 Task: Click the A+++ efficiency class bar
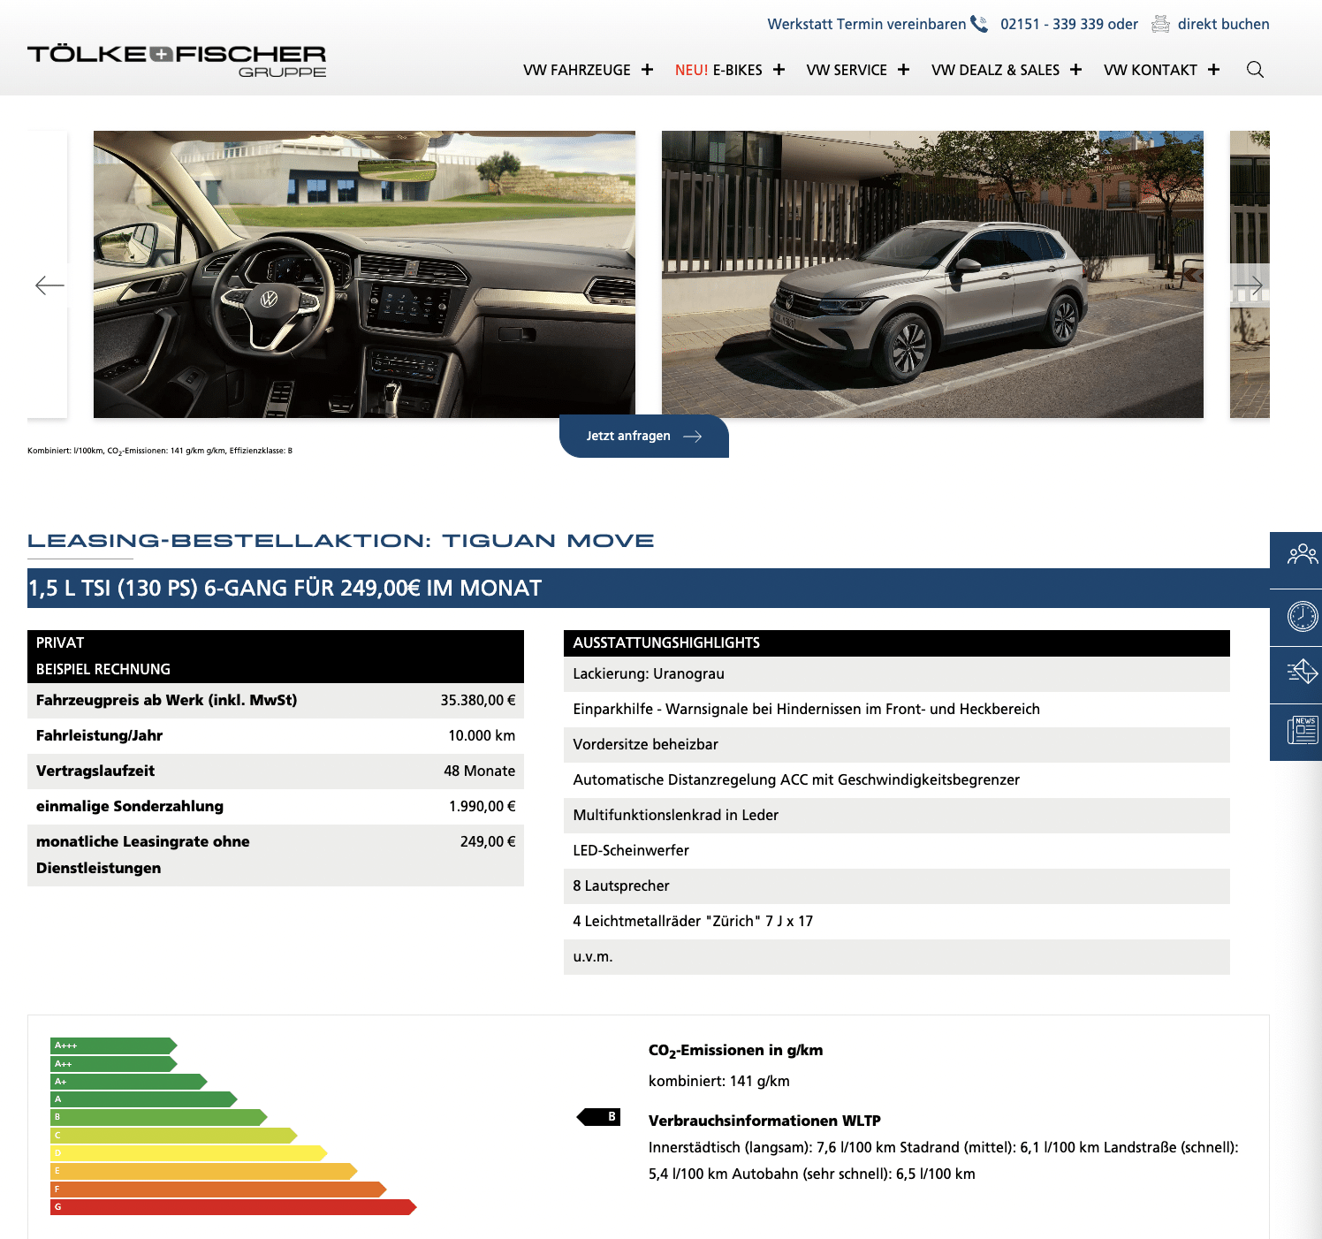click(x=113, y=1045)
